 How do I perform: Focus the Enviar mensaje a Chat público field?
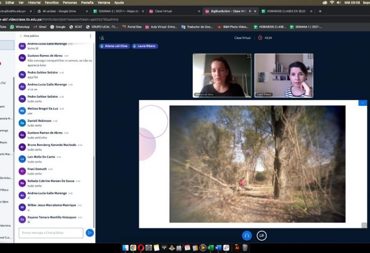click(x=51, y=233)
